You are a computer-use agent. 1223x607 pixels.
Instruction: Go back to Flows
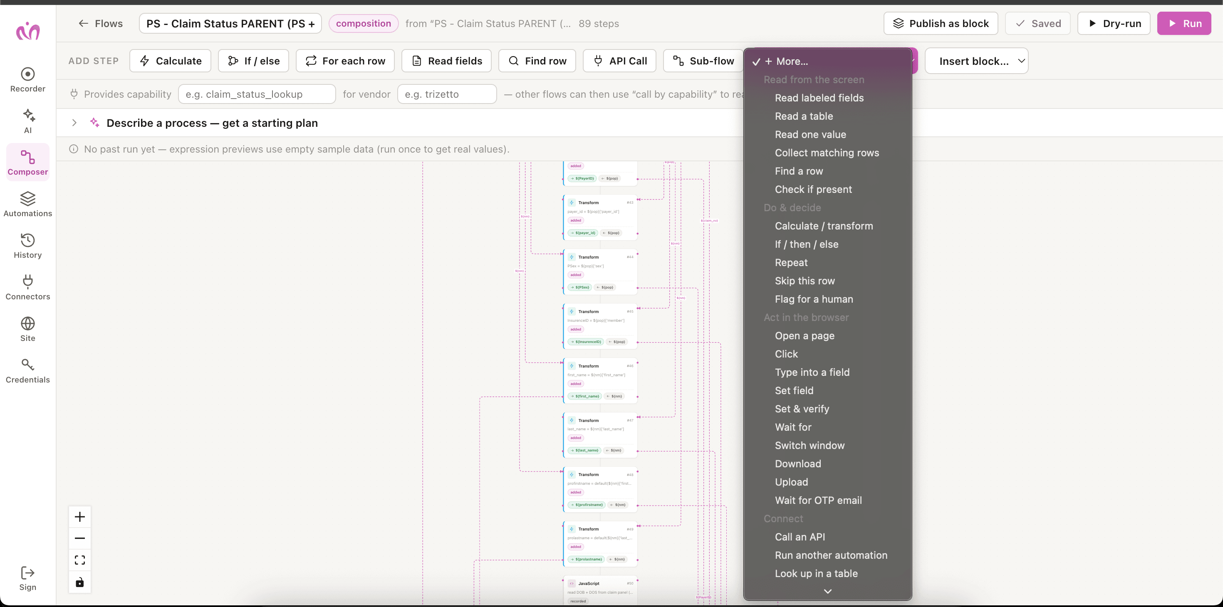[x=100, y=23]
